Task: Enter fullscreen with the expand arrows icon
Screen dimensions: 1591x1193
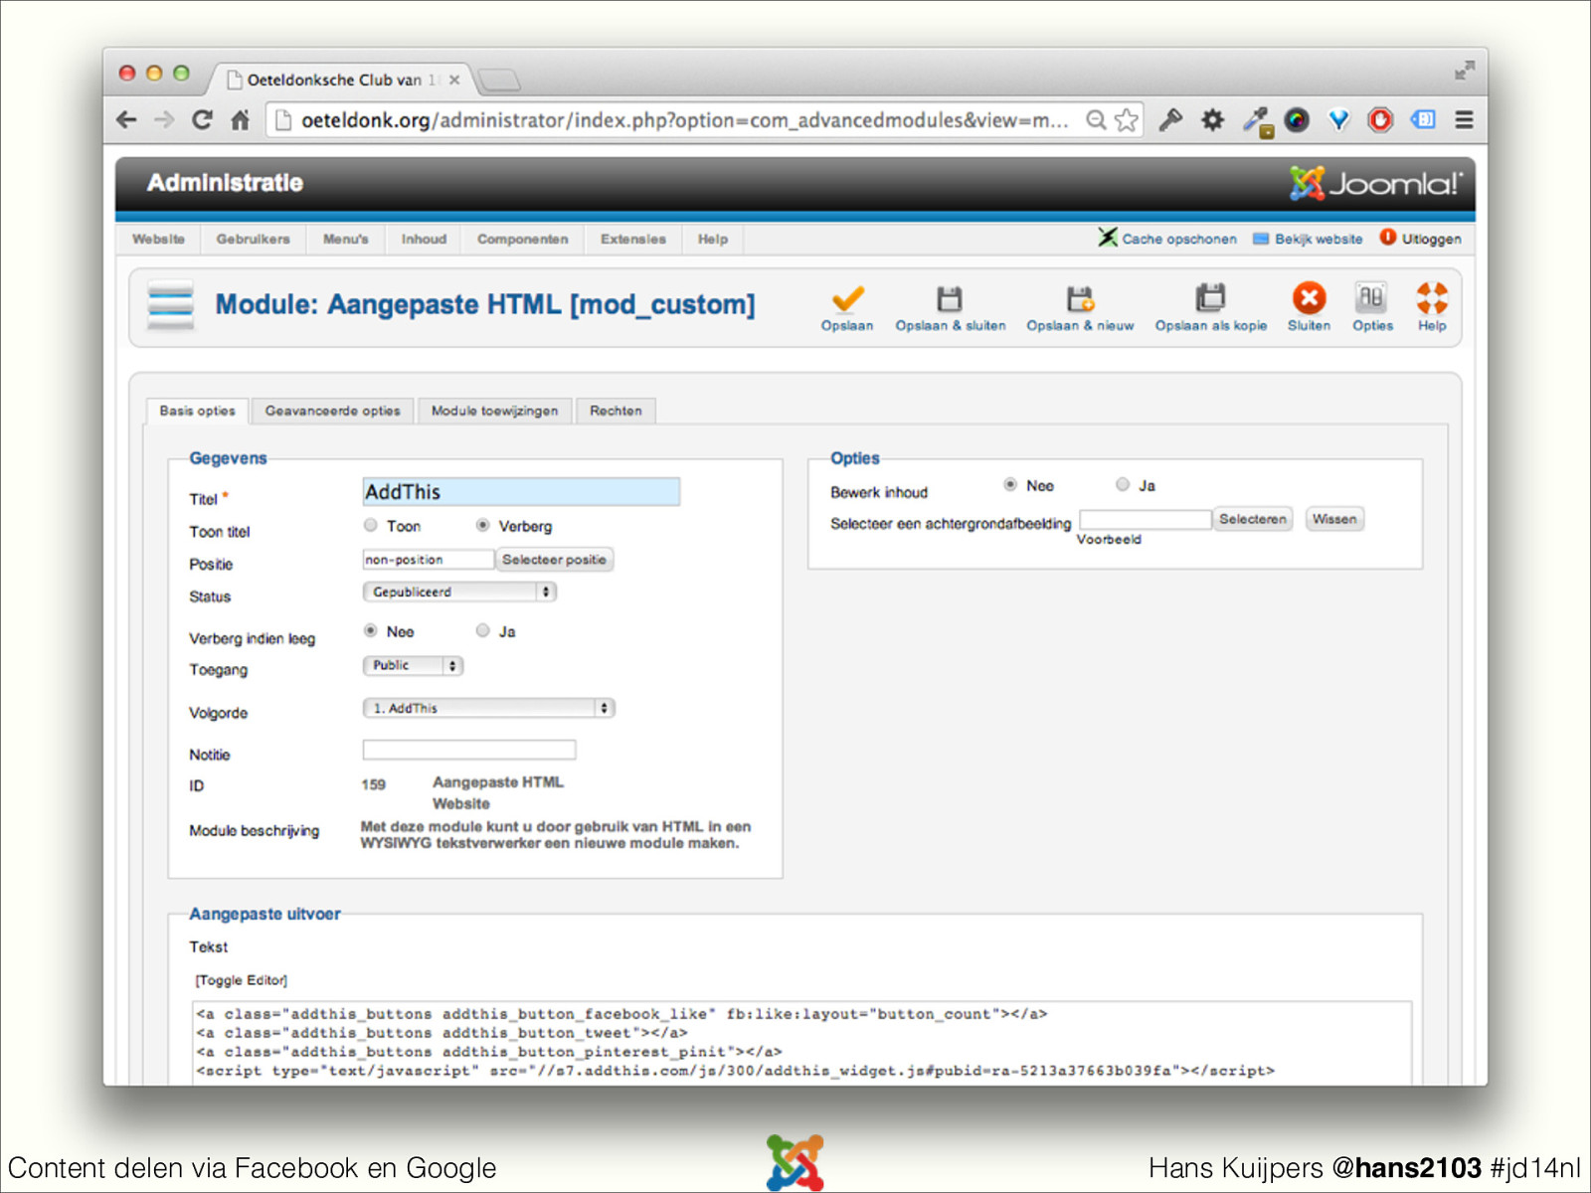Action: point(1464,70)
